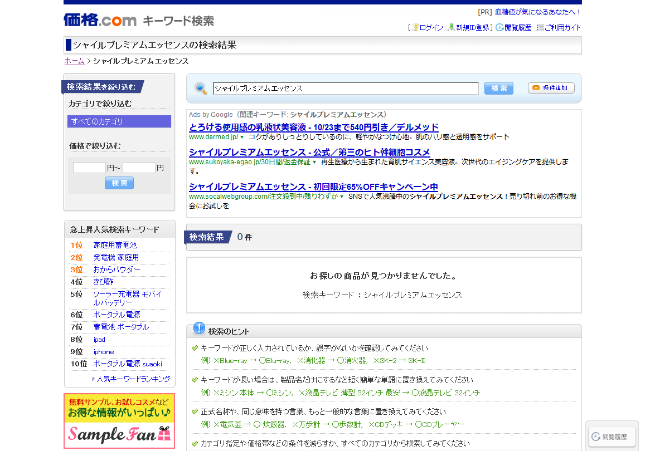Click the clock icon beside 閲覧履歴 in header
Screen dimensions: 655x451
[x=499, y=27]
